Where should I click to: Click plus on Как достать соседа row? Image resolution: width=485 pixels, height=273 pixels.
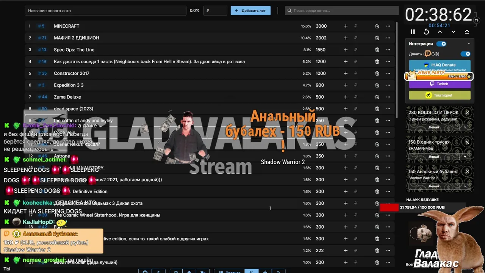point(346,61)
